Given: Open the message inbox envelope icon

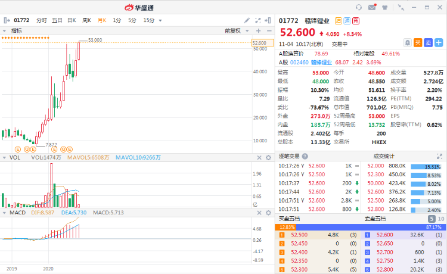Looking at the screenshot, I should [x=372, y=7].
